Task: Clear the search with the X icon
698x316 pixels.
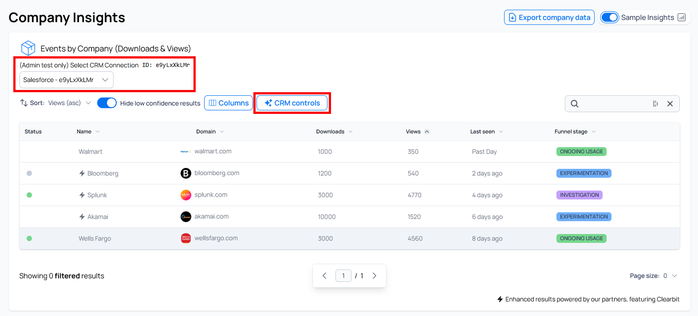Action: tap(670, 104)
